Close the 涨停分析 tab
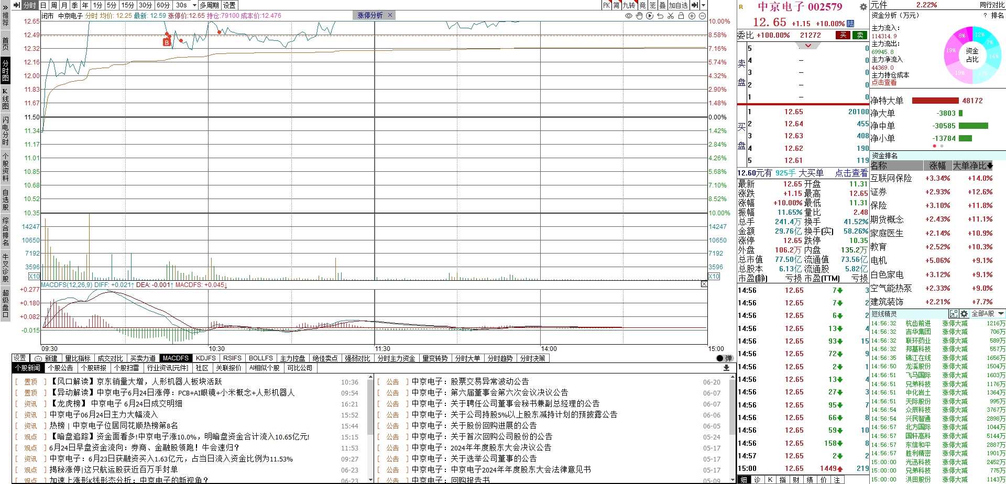This screenshot has width=1006, height=484. (390, 15)
